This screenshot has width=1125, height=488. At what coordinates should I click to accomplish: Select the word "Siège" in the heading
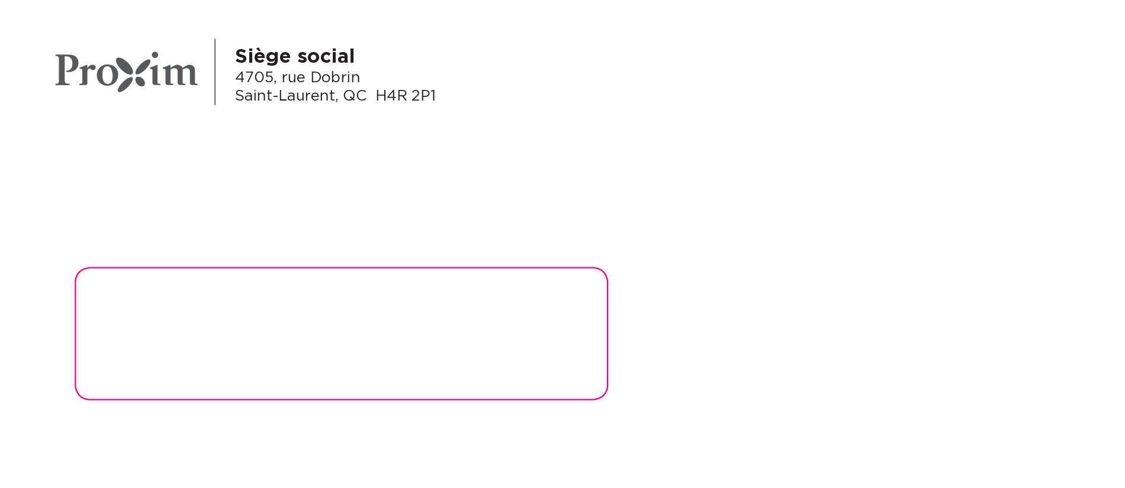coord(263,56)
